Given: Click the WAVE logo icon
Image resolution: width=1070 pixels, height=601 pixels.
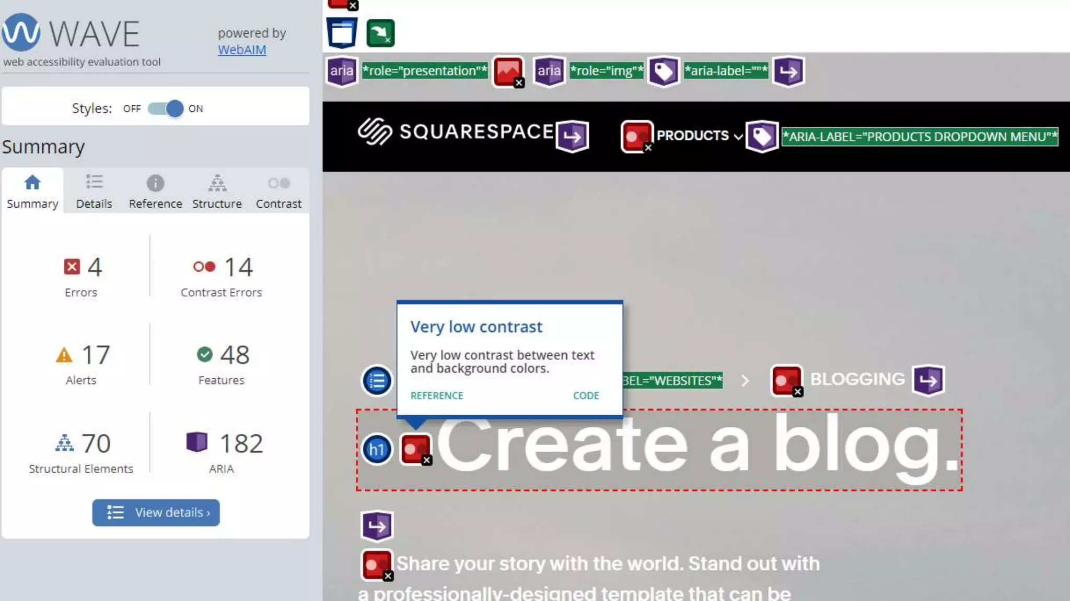Looking at the screenshot, I should click(21, 32).
